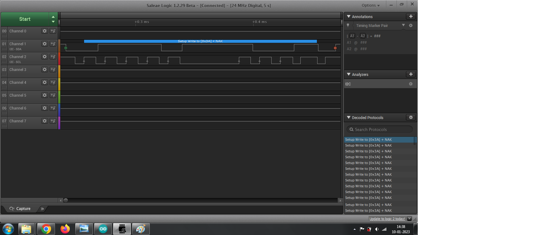Open settings gear for Channel 7

tap(45, 121)
